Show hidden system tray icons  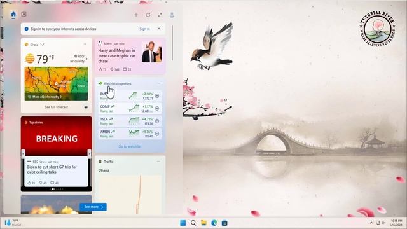(371, 223)
